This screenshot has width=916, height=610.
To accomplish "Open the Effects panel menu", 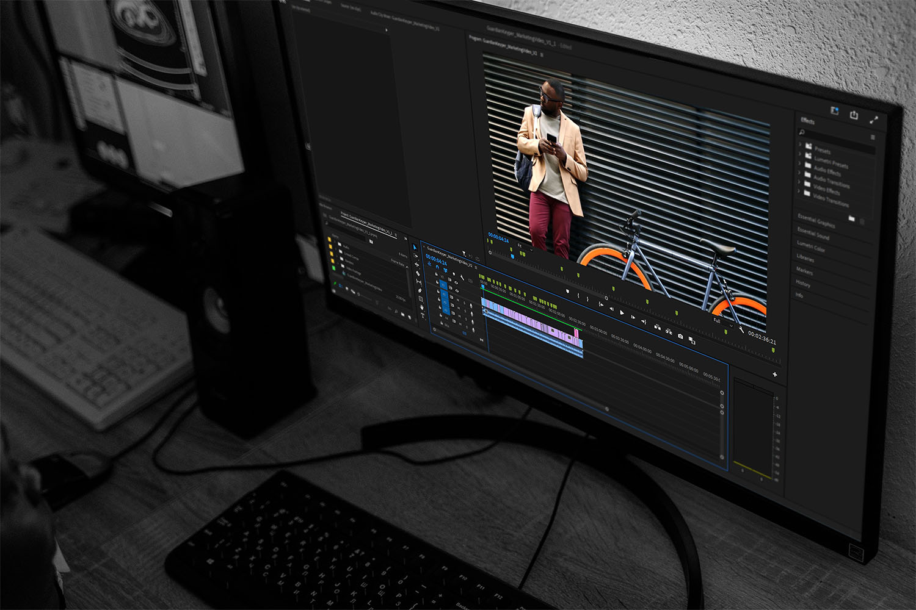I will 873,137.
